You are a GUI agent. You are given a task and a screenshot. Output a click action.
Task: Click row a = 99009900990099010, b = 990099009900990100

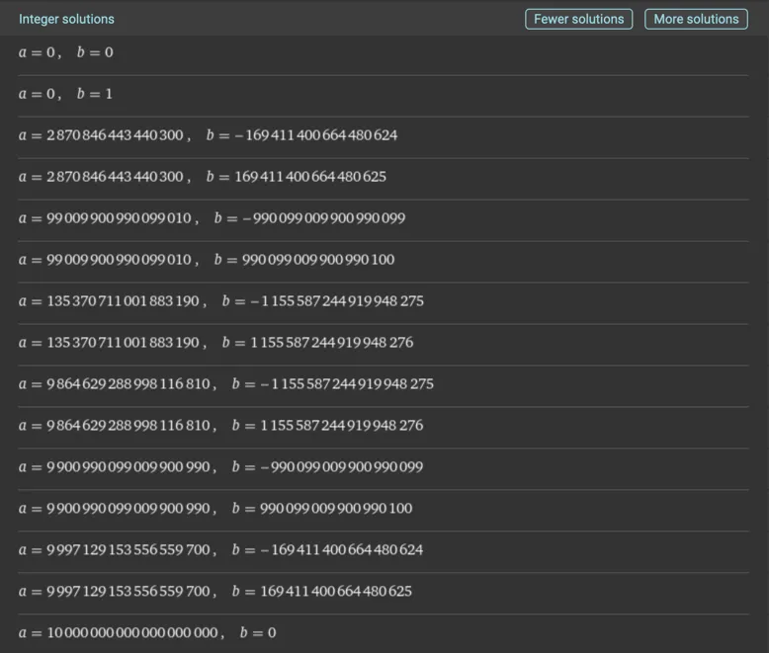[x=206, y=260]
